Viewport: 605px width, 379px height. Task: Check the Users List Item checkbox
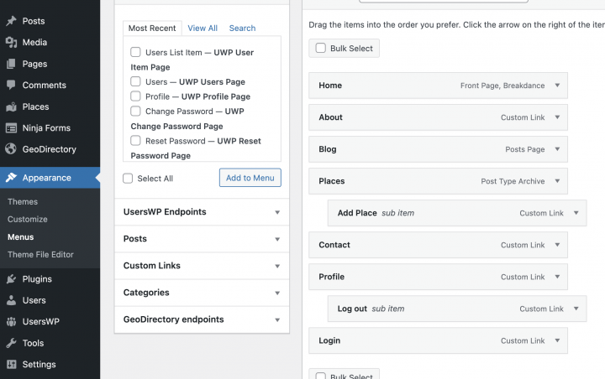click(x=135, y=53)
